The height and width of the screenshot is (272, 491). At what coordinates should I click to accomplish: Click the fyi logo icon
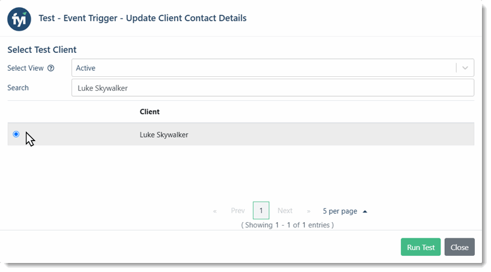coord(19,19)
